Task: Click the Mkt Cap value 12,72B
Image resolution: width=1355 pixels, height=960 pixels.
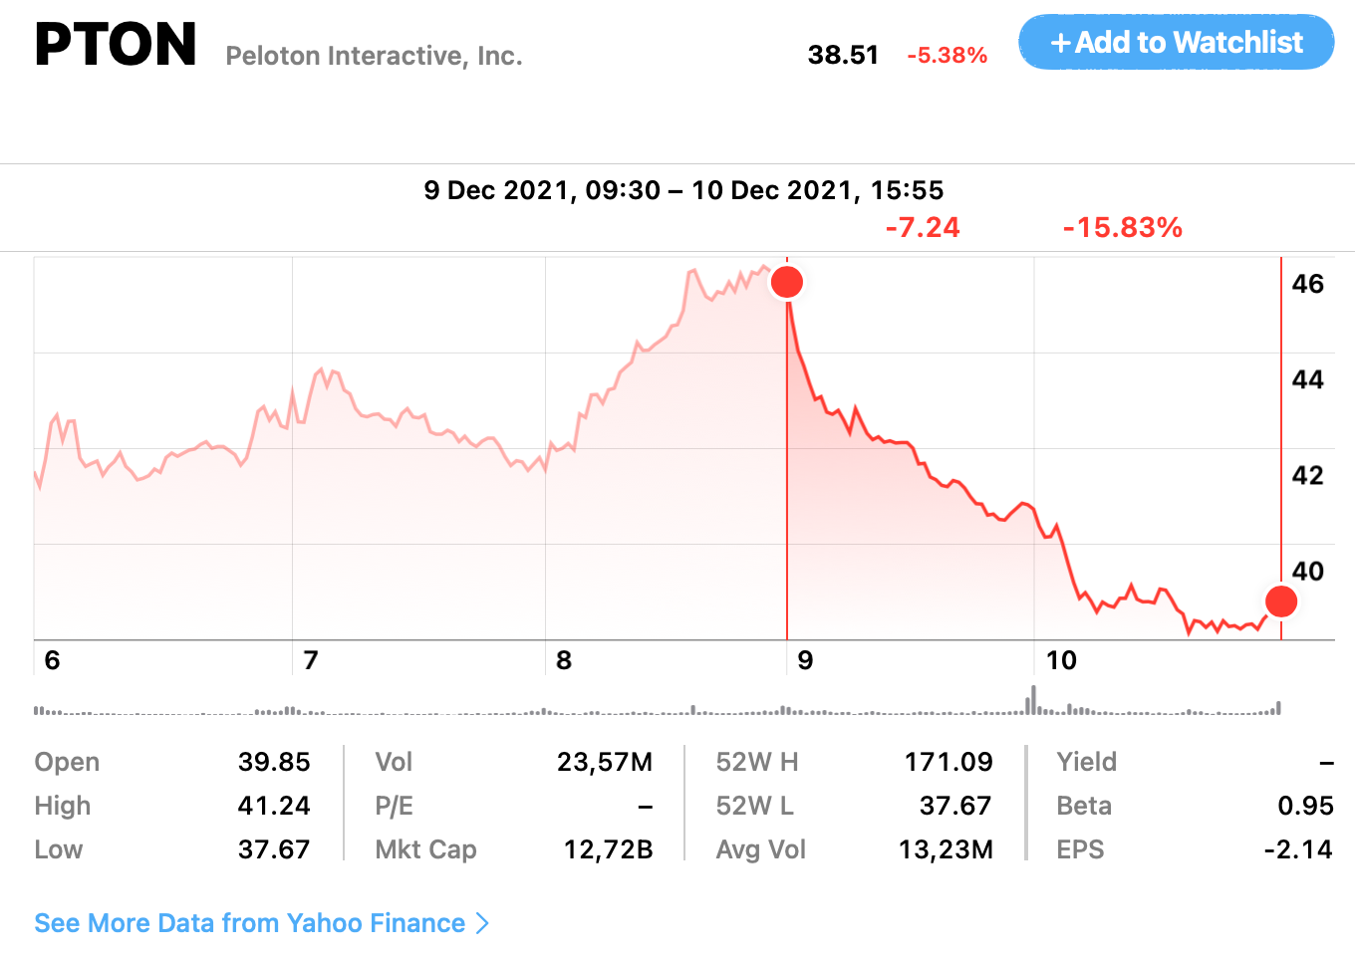Action: pos(608,849)
